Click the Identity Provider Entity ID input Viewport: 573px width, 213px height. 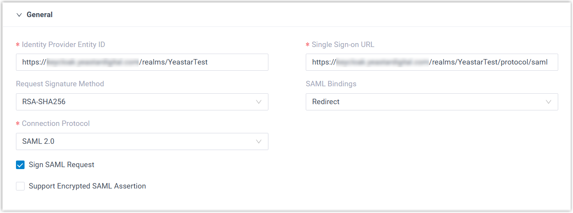pos(142,62)
